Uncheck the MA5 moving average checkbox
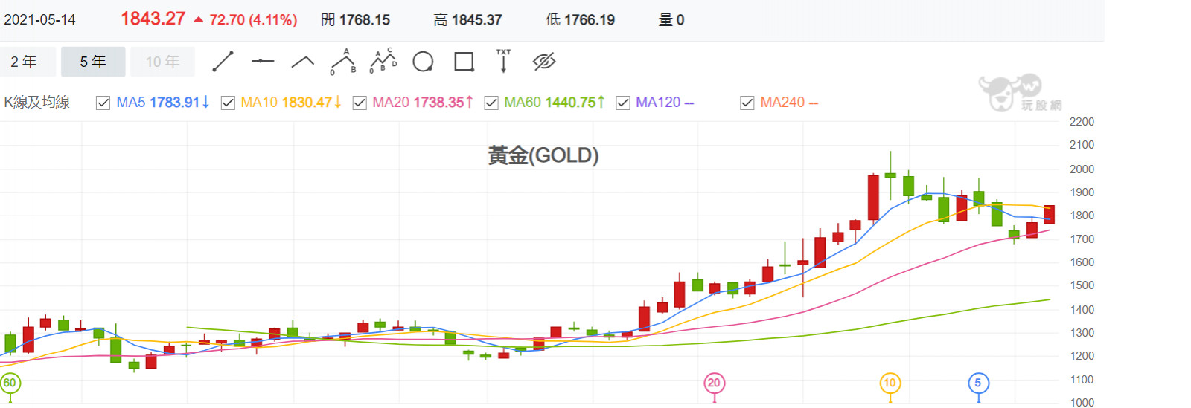 (x=103, y=103)
